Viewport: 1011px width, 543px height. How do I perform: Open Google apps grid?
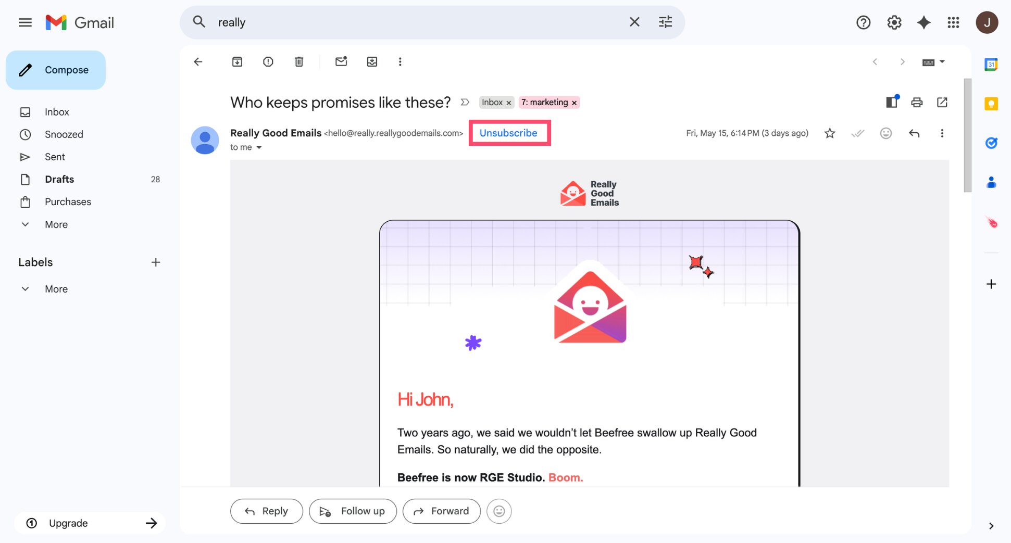(953, 22)
